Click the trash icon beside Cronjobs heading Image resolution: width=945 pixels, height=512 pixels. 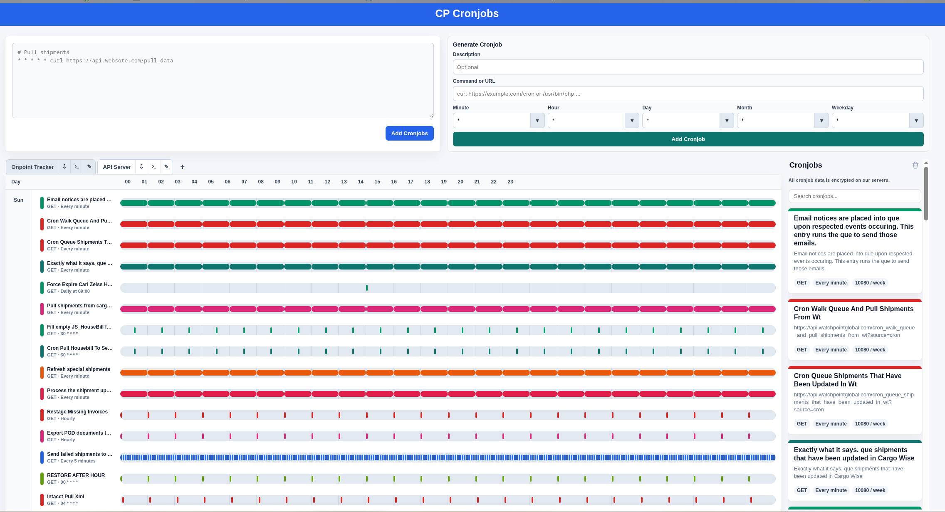(915, 165)
